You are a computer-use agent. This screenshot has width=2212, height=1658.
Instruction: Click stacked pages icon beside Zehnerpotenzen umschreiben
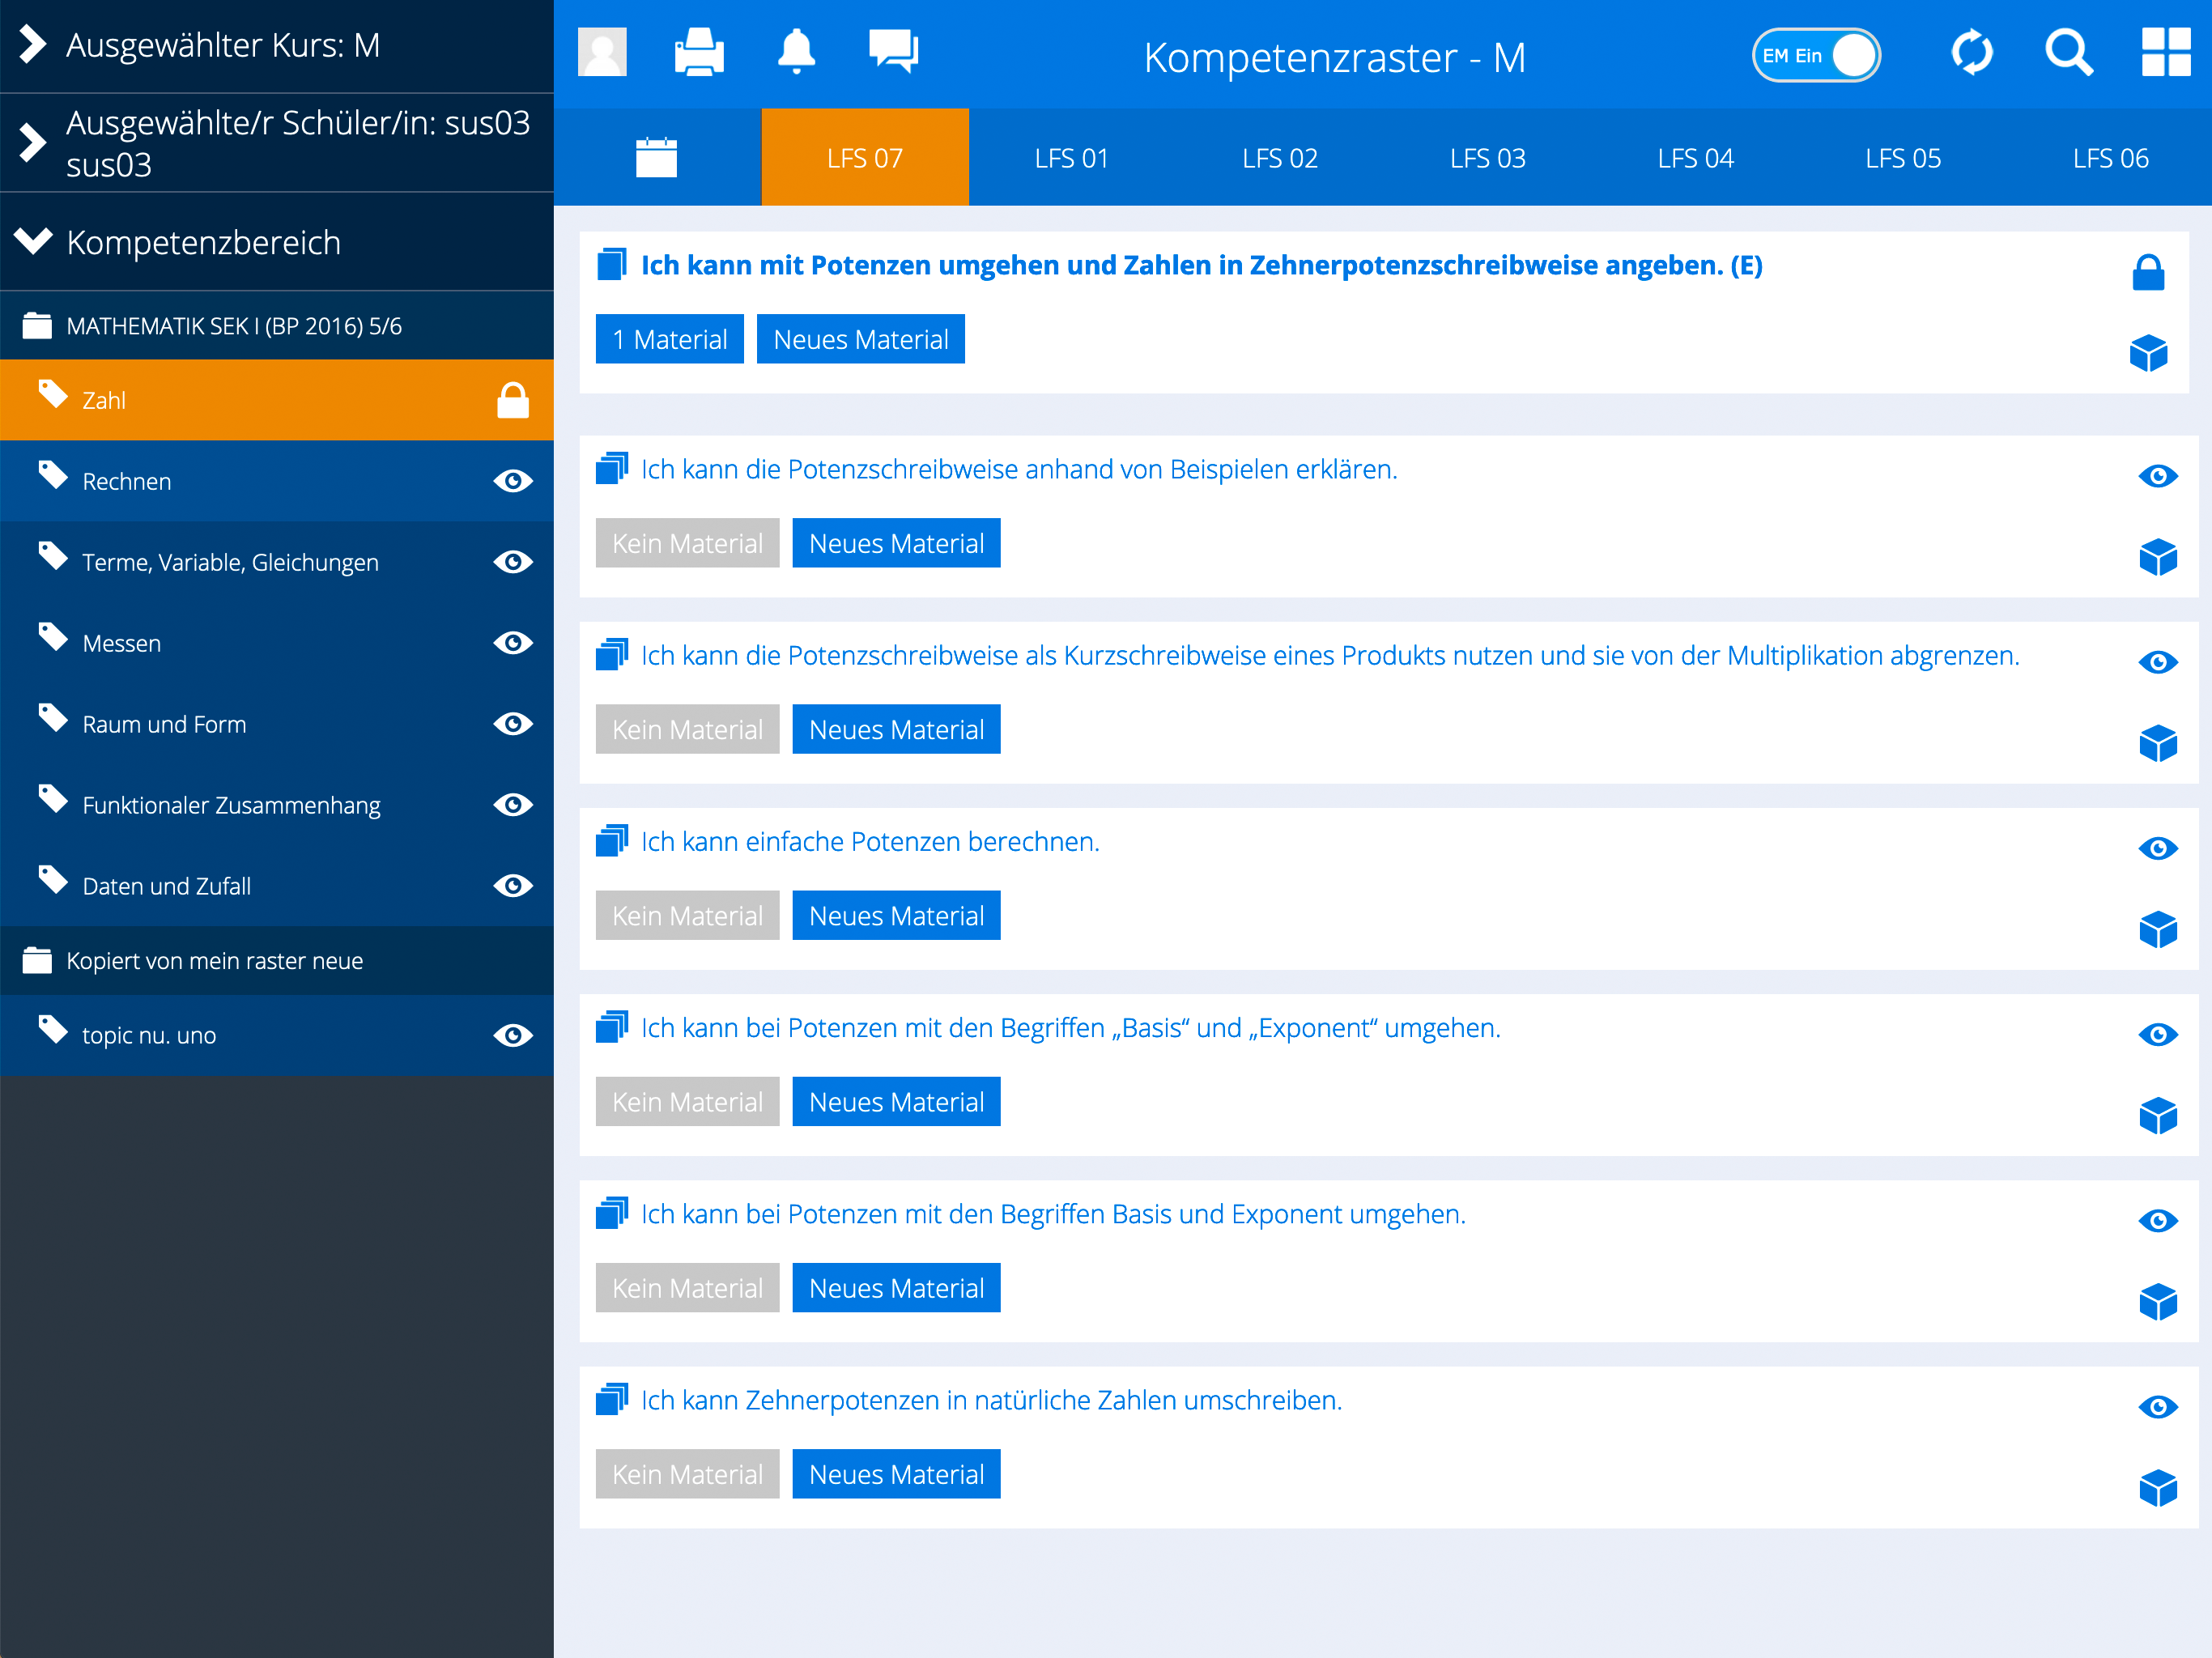click(612, 1399)
